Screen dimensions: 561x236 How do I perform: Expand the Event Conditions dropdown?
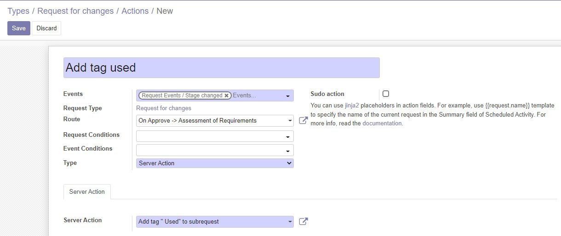(215, 150)
